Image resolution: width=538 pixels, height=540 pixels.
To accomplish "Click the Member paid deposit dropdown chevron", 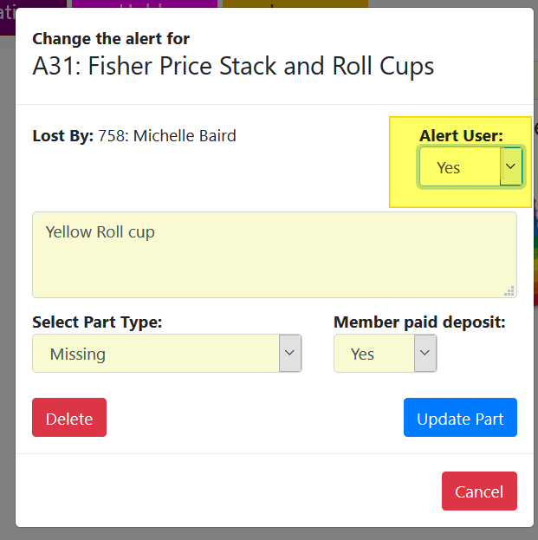I will point(425,354).
